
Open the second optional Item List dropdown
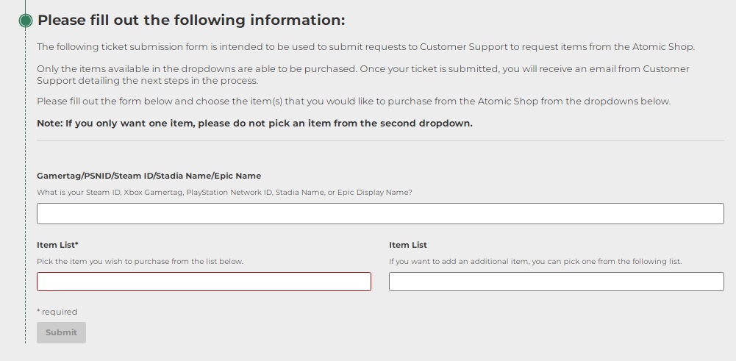(x=556, y=282)
